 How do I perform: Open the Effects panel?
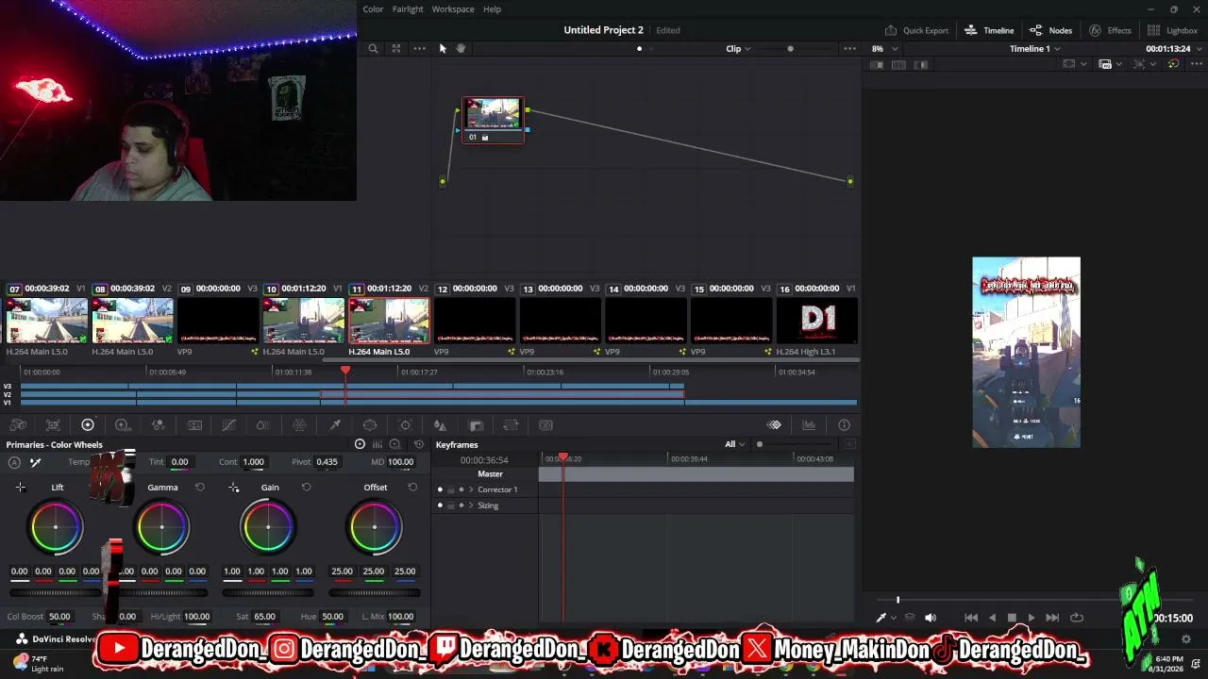[1110, 30]
